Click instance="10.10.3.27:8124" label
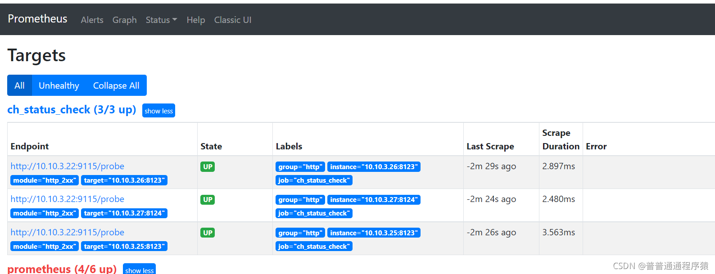This screenshot has width=715, height=274. click(x=374, y=200)
